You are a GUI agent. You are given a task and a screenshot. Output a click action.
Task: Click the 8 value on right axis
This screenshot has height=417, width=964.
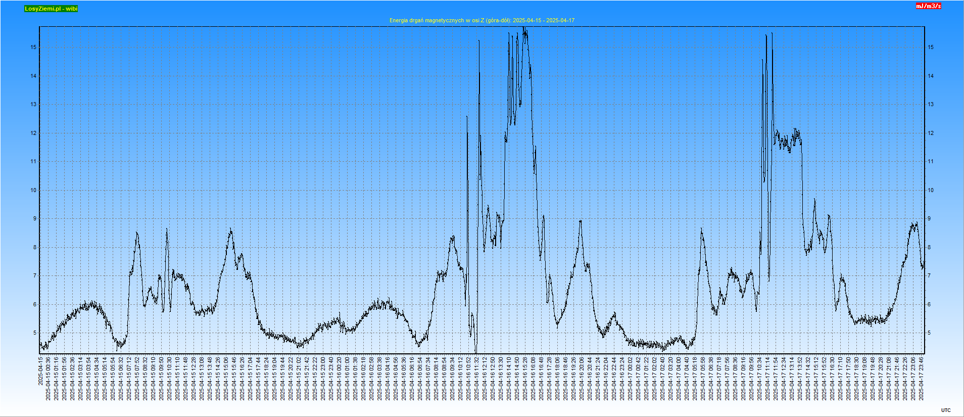[929, 248]
